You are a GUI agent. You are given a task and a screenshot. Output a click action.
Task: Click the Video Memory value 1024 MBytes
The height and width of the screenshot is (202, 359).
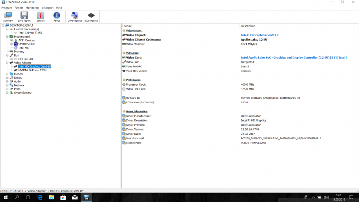click(249, 44)
